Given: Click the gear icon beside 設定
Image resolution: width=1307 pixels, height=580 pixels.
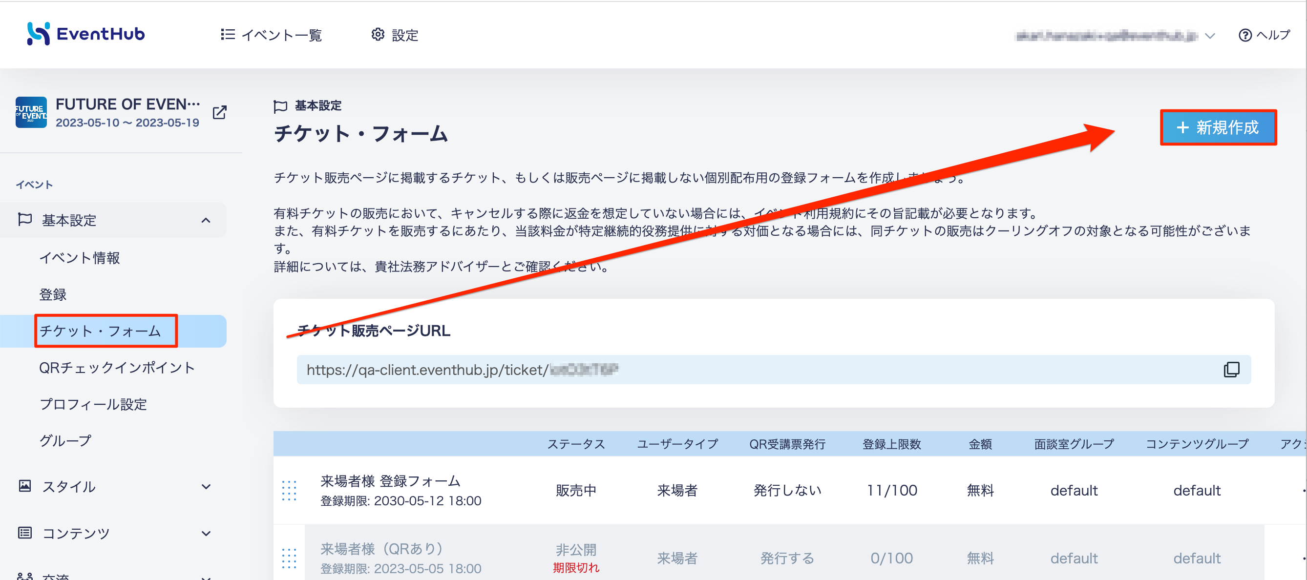Looking at the screenshot, I should point(378,35).
